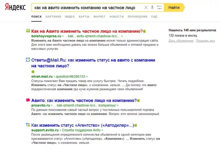
Task: Open result 'Как изменить статус «Агентство»'
Action: click(83, 125)
